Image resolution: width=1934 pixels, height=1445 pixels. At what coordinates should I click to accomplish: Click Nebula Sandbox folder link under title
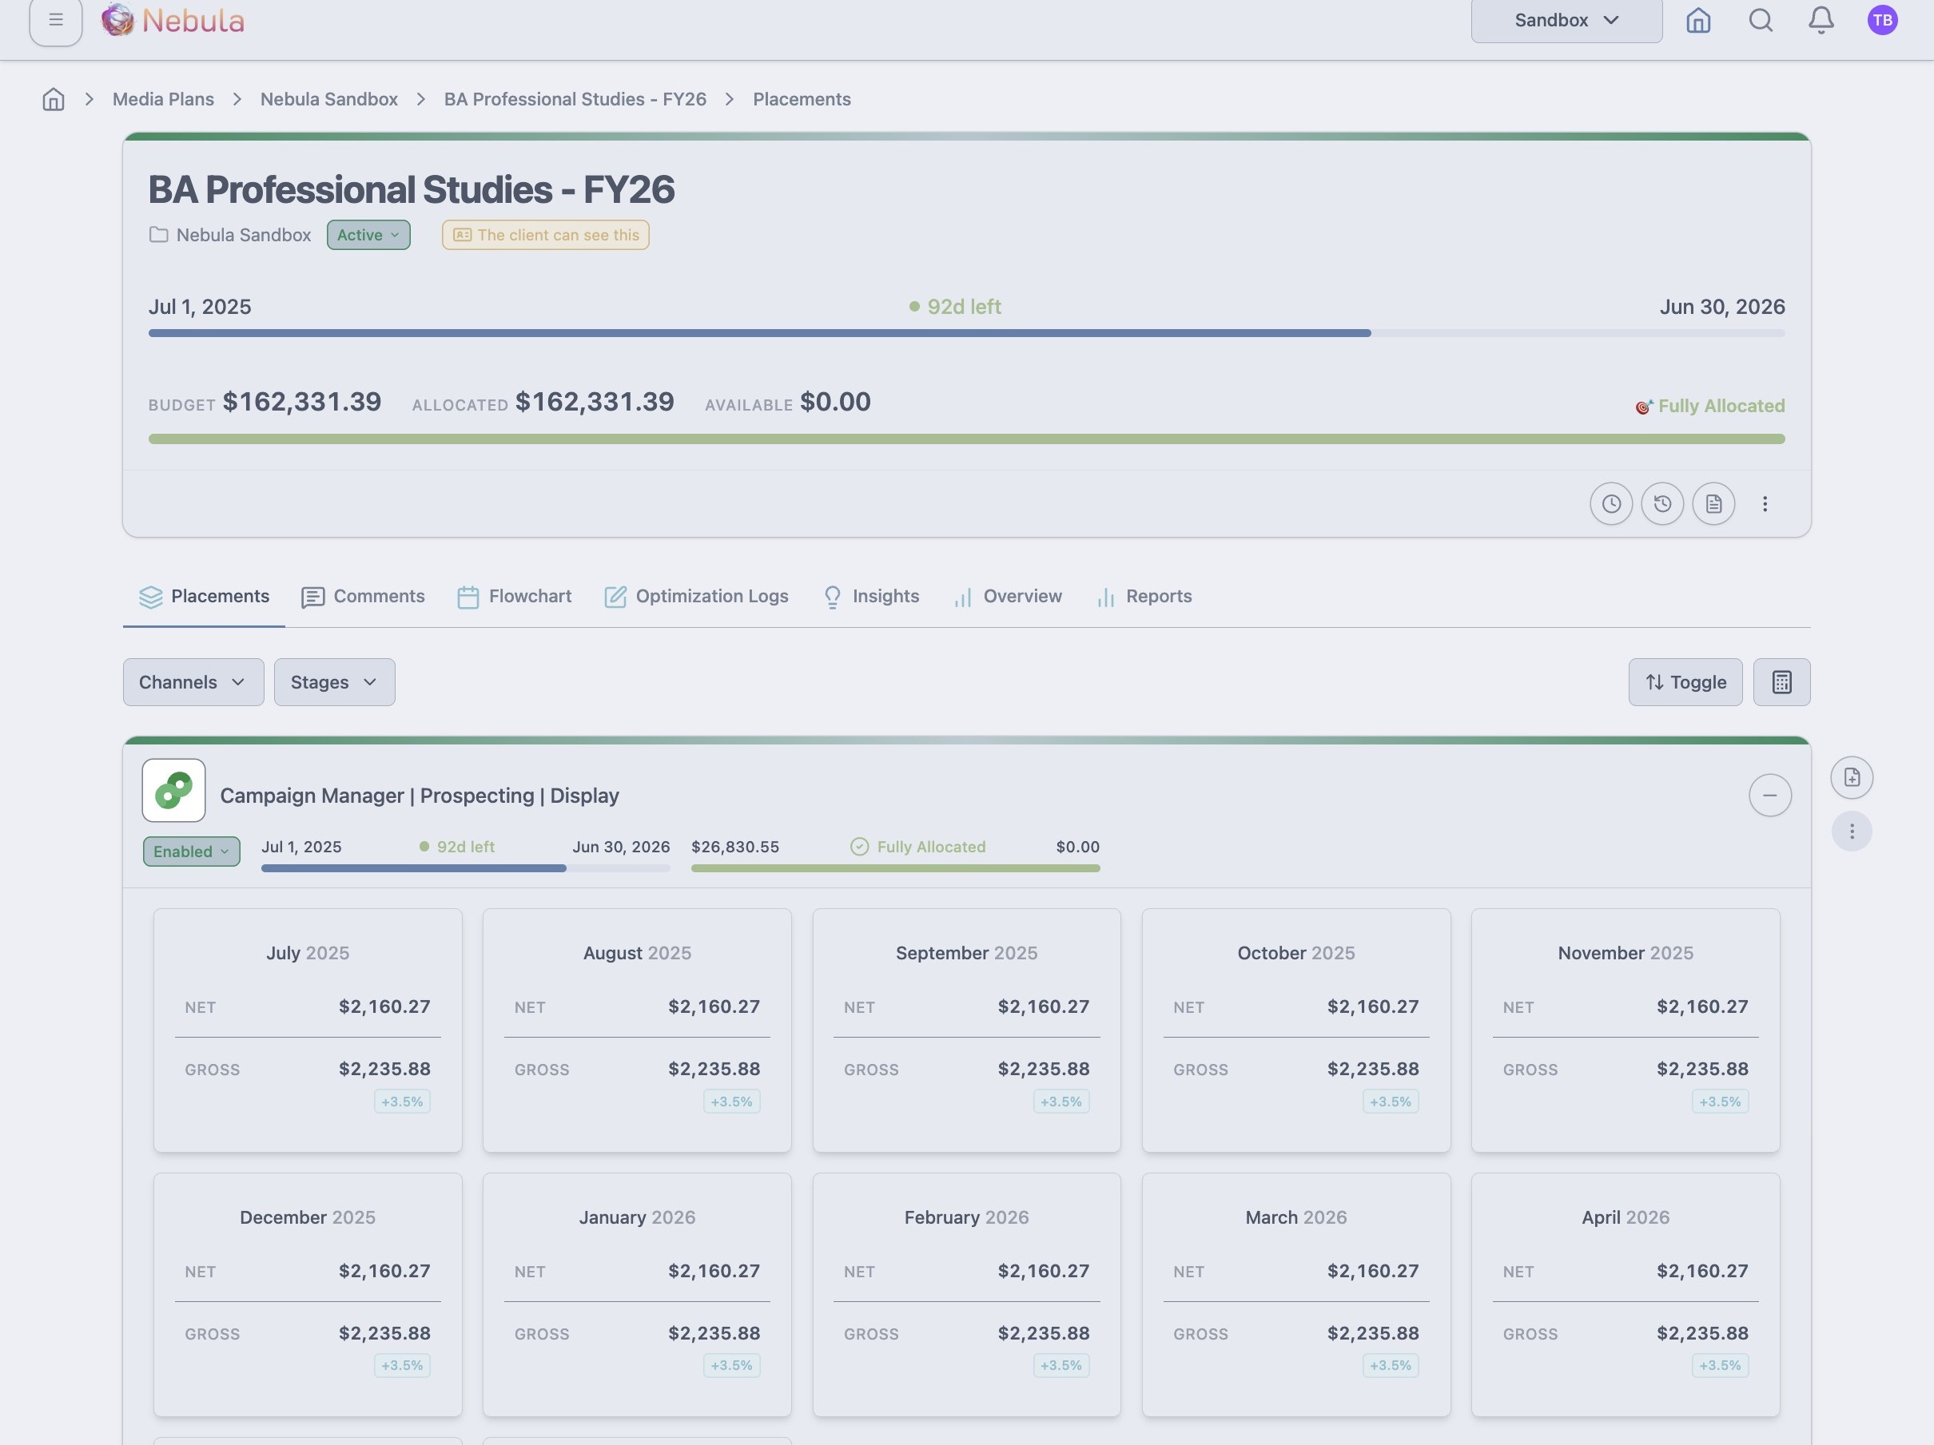[243, 235]
